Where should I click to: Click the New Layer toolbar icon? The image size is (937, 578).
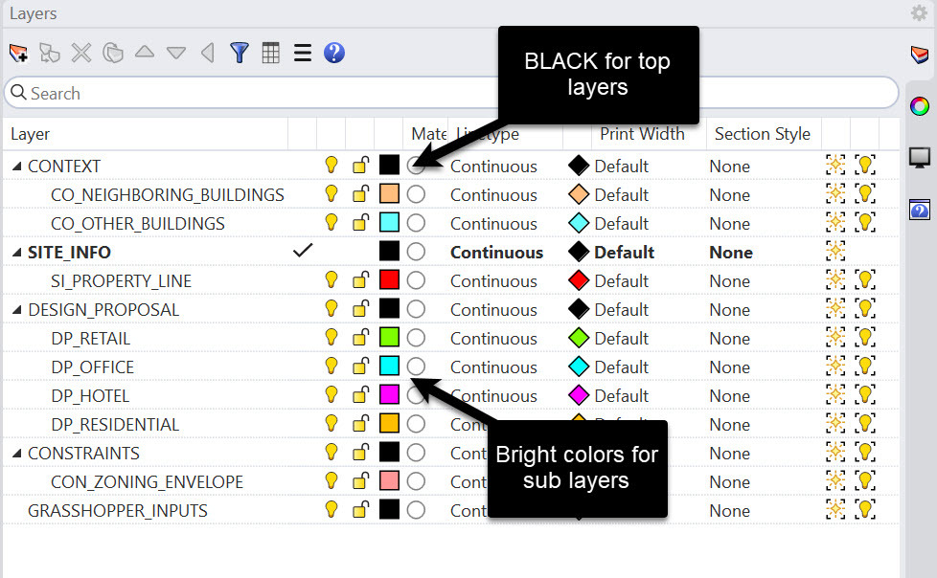18,54
